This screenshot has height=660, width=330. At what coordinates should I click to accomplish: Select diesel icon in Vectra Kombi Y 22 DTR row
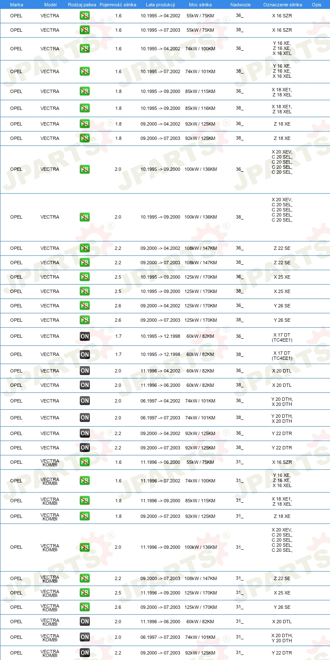click(84, 653)
